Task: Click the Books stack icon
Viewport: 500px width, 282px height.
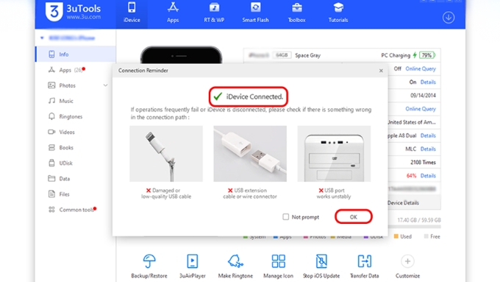Action: click(51, 147)
